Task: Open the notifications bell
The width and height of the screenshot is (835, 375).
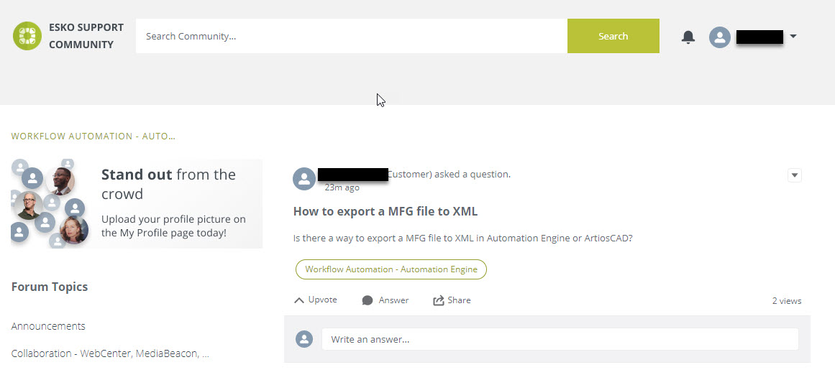Action: pyautogui.click(x=688, y=37)
